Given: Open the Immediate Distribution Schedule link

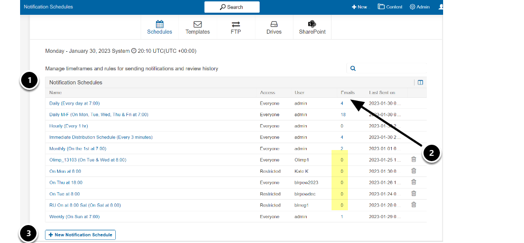Looking at the screenshot, I should [x=100, y=137].
